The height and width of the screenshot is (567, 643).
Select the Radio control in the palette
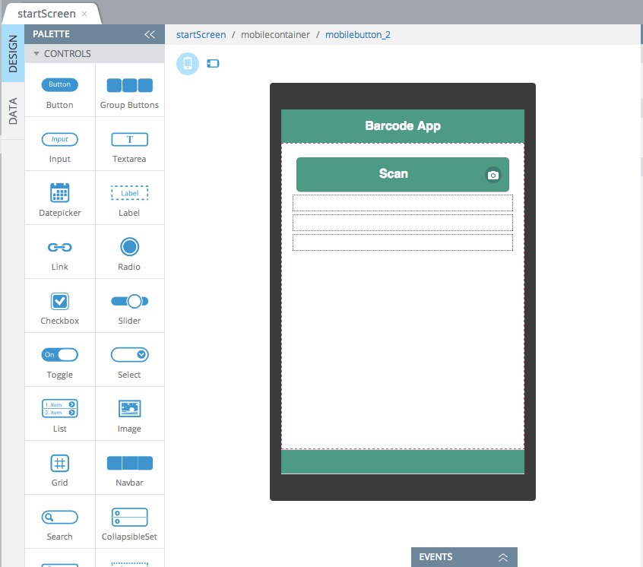point(129,246)
